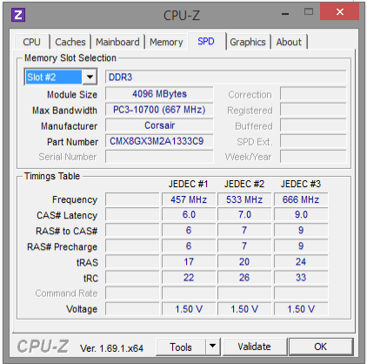This screenshot has height=364, width=367.
Task: Click the tRC value 26
Action: pyautogui.click(x=244, y=278)
